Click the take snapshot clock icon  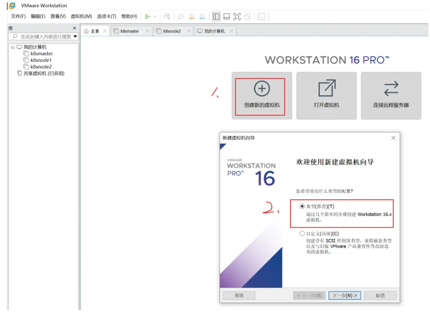tap(181, 16)
